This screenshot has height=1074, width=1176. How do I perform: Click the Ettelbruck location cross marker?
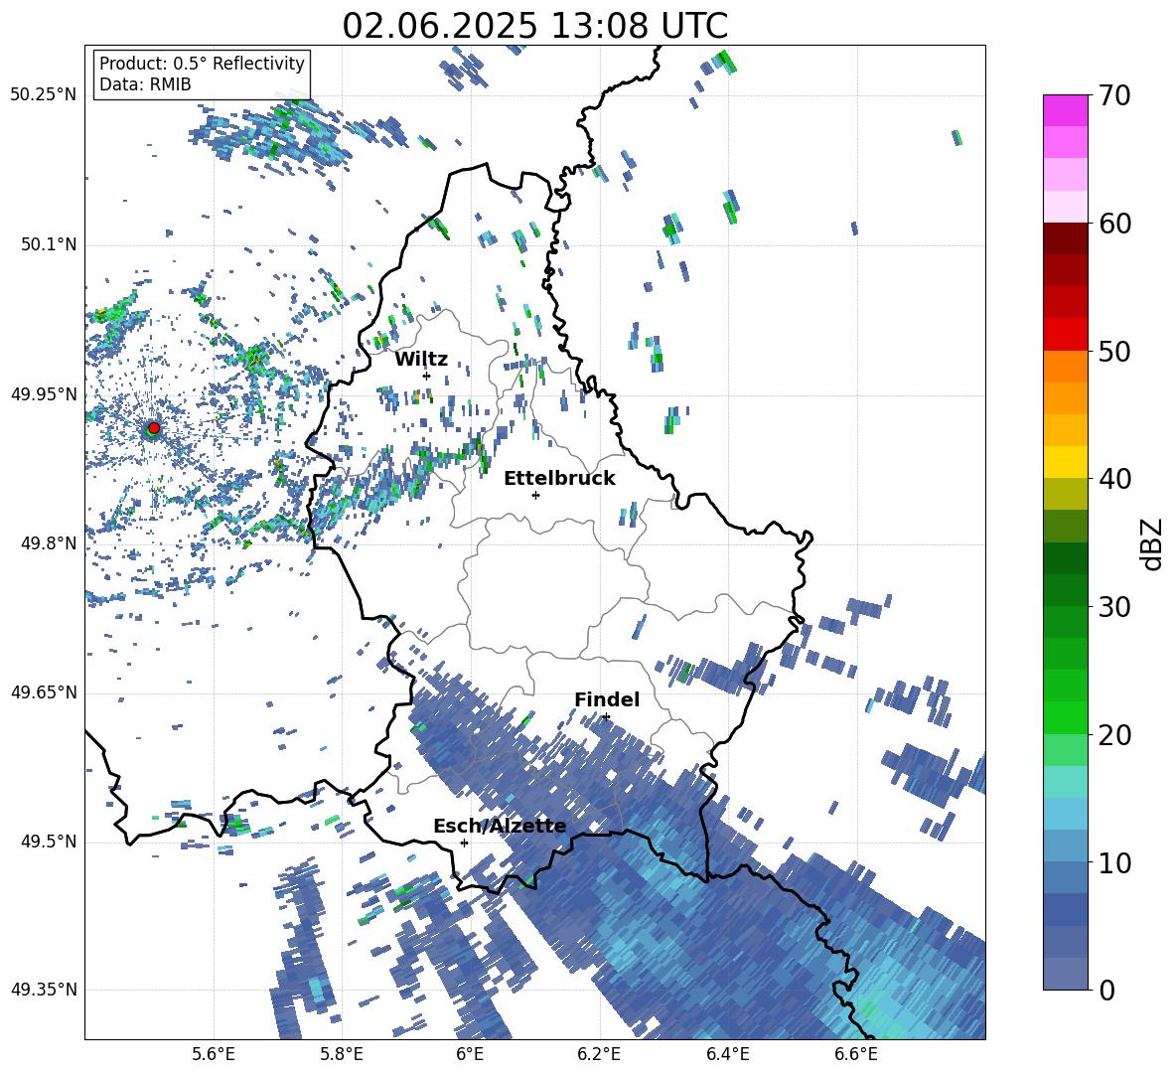[x=535, y=495]
